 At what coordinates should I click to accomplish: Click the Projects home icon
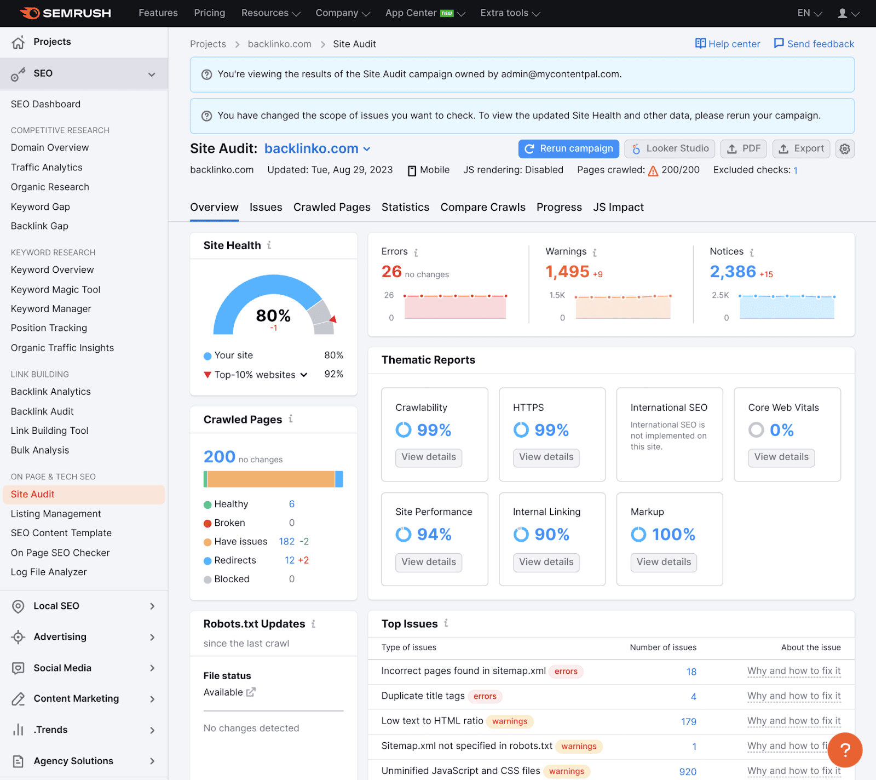[x=18, y=42]
